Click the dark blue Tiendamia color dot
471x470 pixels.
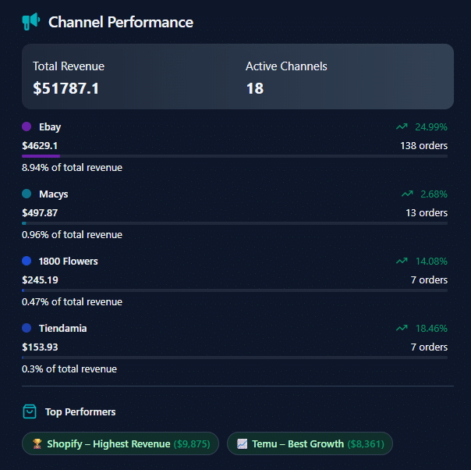27,328
